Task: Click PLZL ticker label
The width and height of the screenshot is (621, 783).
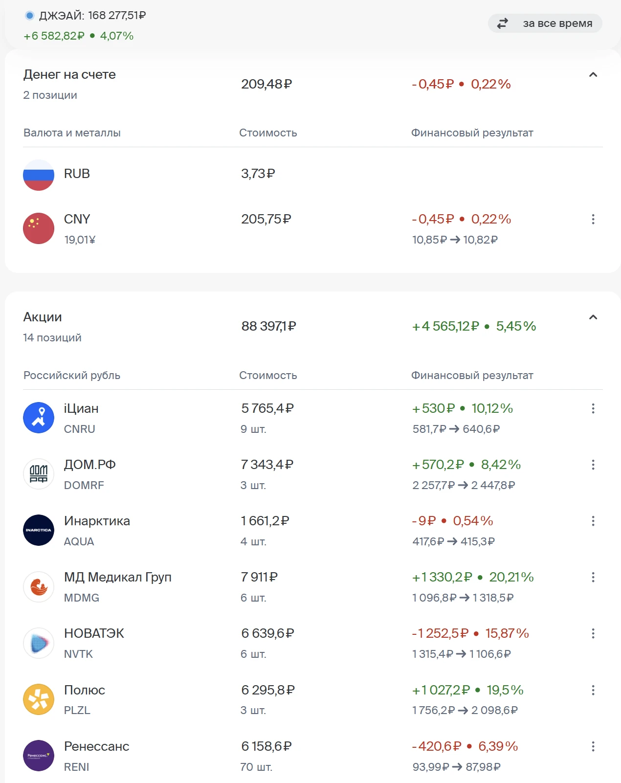Action: (77, 710)
